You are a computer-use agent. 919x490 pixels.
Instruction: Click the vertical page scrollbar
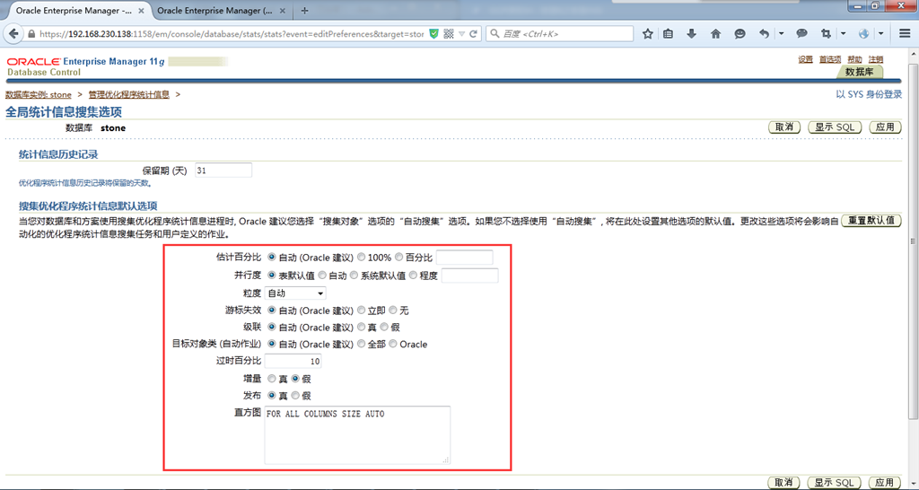(x=913, y=241)
